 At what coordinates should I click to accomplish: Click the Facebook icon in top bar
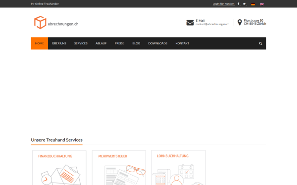pos(239,4)
